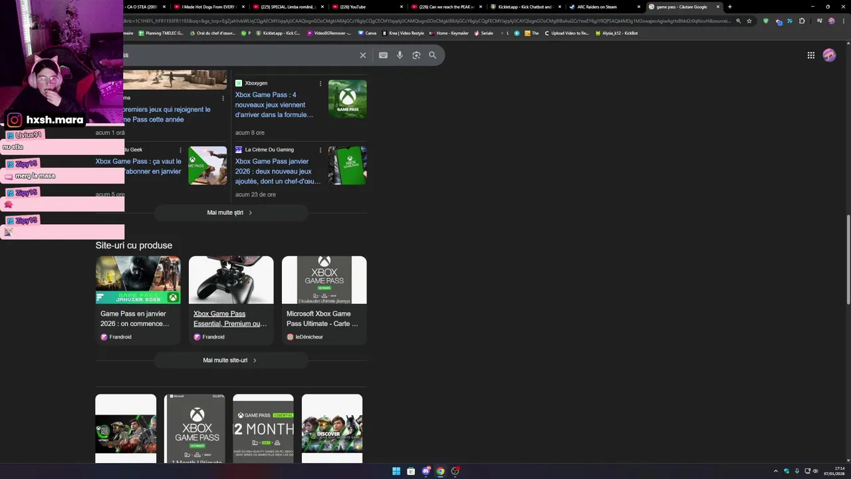
Task: Open the Alysia_k12 - KickBot bookmark
Action: click(617, 33)
